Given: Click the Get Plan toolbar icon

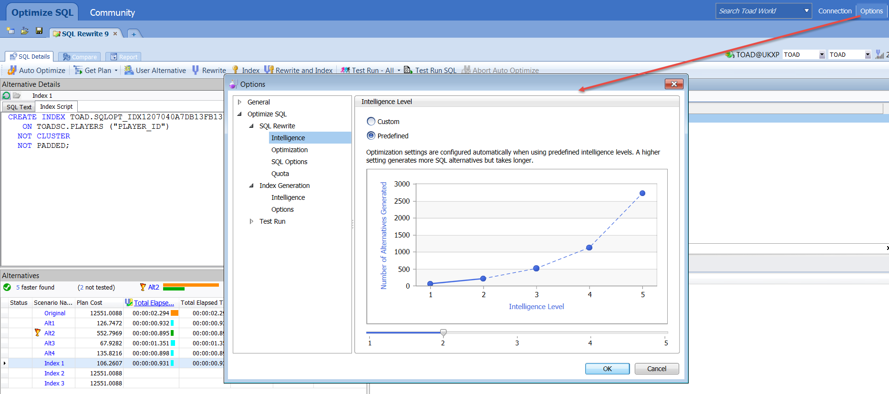Looking at the screenshot, I should coord(78,70).
